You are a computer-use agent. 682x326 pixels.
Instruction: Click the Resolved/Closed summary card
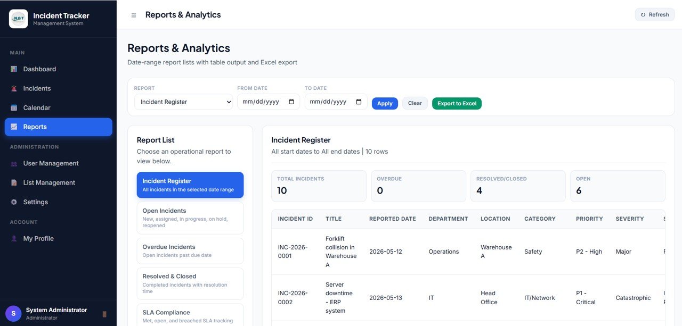pos(518,186)
